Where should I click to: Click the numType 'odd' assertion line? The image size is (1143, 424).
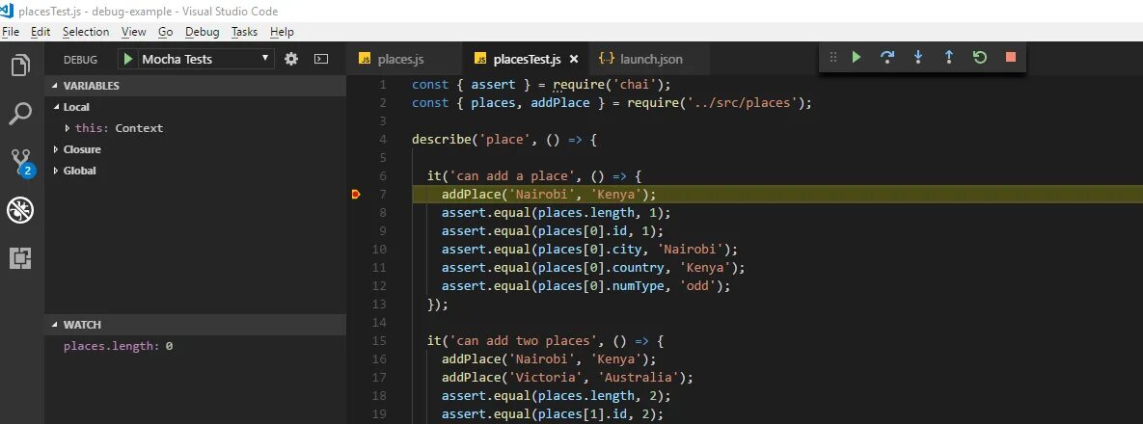(585, 286)
